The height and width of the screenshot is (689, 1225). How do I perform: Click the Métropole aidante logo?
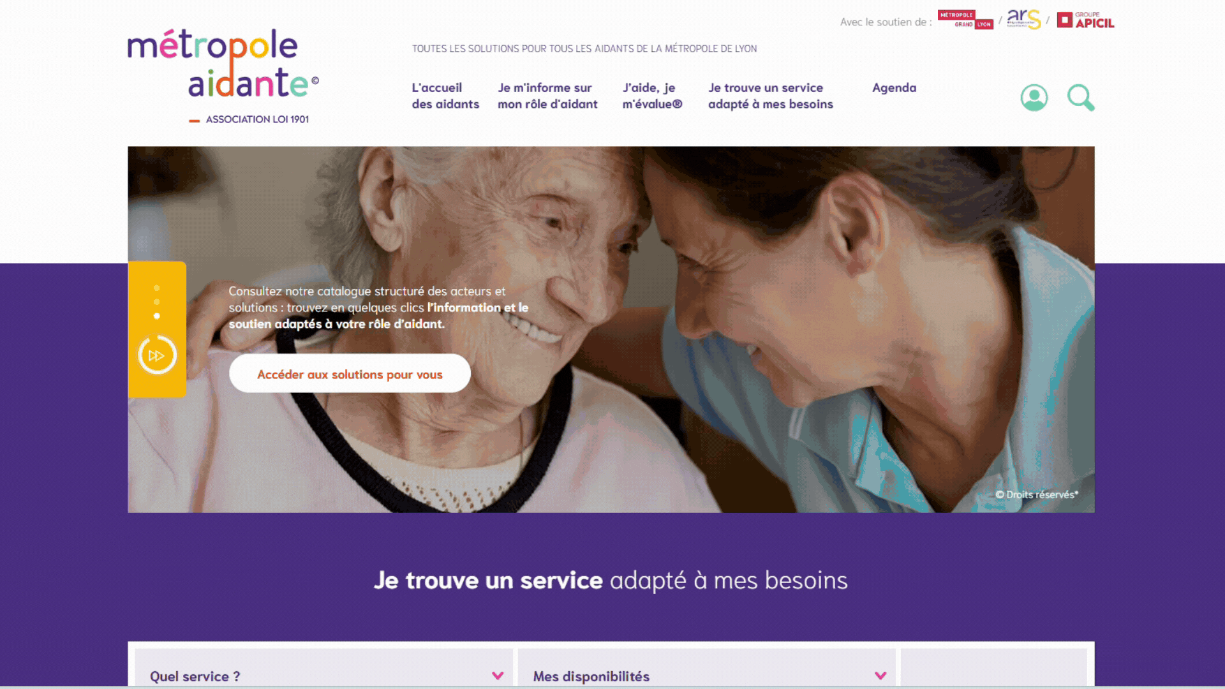(x=223, y=76)
